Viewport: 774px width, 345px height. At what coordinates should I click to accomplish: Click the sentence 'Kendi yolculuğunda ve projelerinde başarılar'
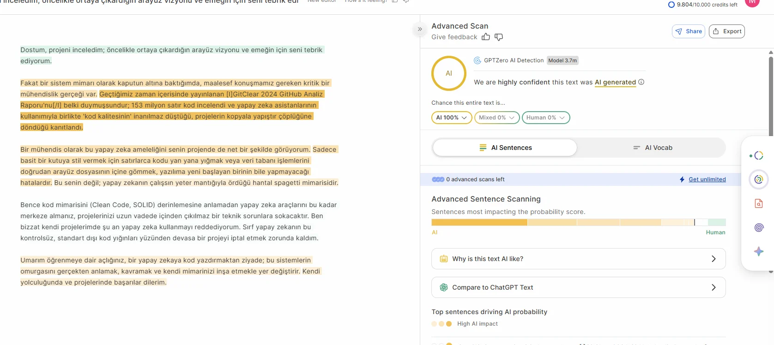coord(171,277)
